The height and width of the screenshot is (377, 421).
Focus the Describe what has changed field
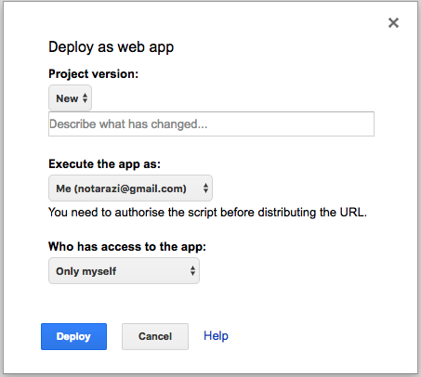tap(211, 123)
